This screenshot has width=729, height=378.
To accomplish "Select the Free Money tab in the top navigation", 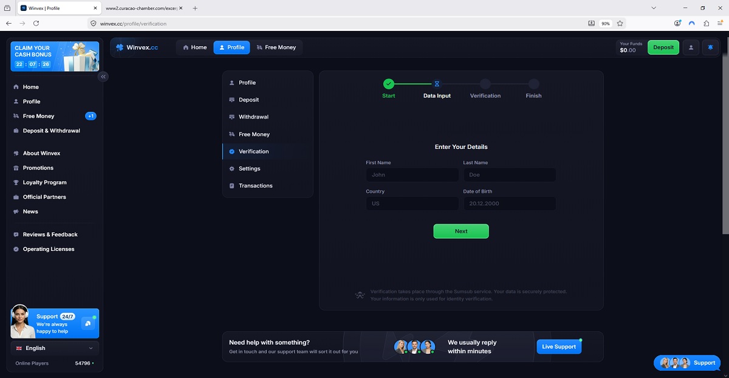I will 276,47.
